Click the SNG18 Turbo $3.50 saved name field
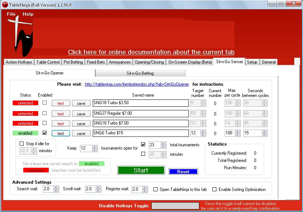Screen dimensions: 303x212 click(141, 103)
